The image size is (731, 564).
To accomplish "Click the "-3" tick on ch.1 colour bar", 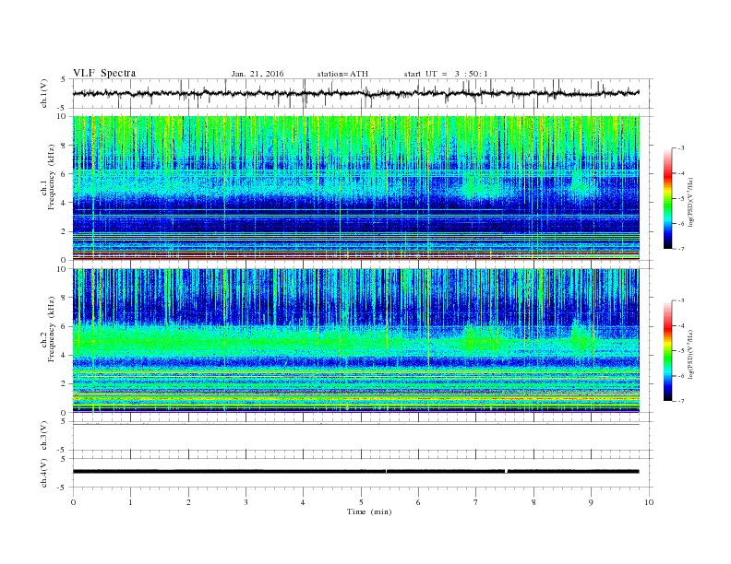I will coord(681,148).
